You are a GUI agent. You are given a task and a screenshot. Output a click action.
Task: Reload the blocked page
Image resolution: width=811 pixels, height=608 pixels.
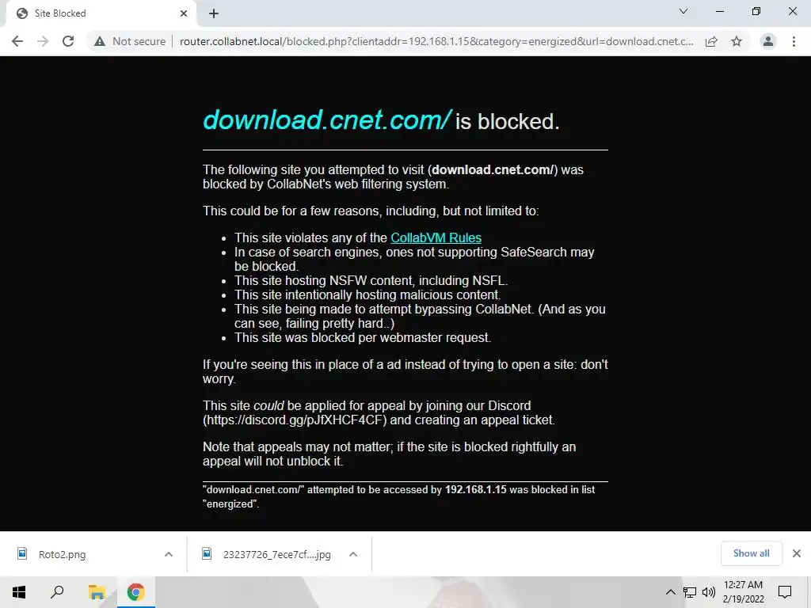(68, 41)
